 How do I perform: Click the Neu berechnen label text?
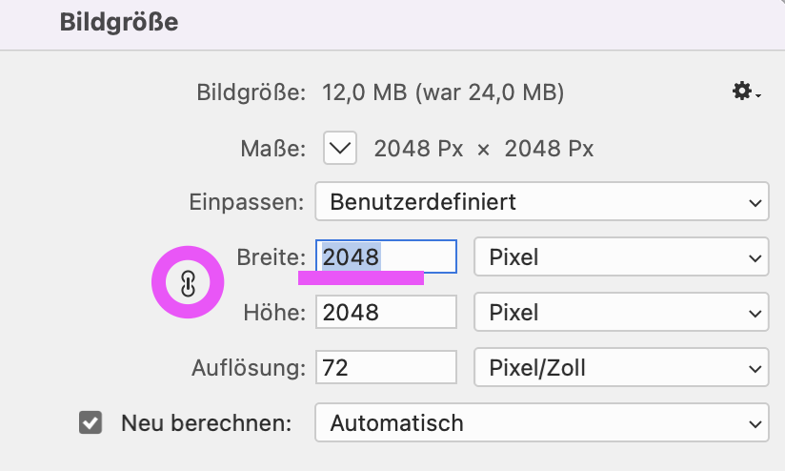pyautogui.click(x=207, y=423)
